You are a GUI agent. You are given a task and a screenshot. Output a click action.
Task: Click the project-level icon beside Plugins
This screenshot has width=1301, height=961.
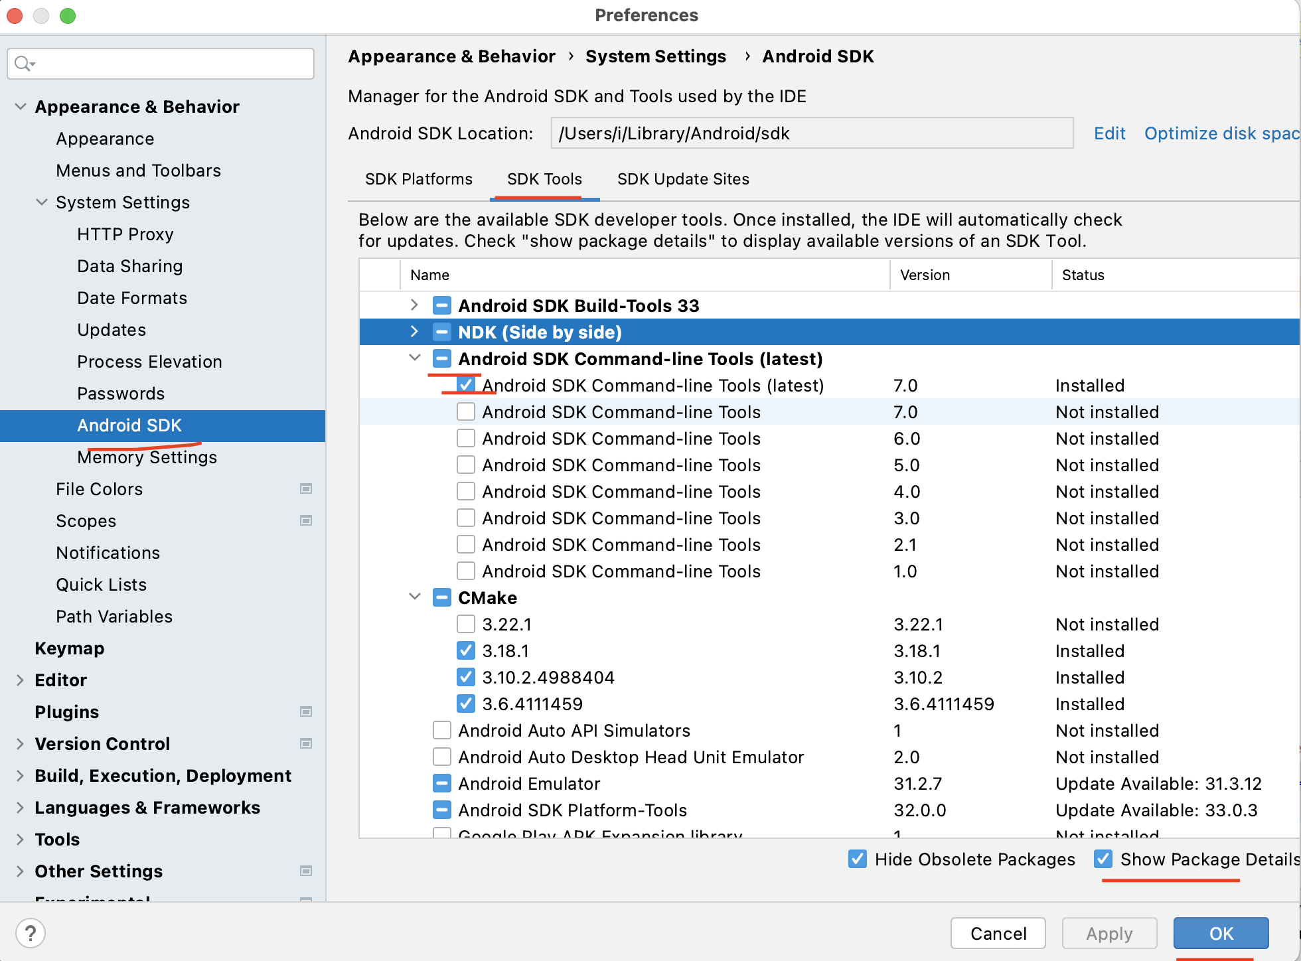pos(306,712)
